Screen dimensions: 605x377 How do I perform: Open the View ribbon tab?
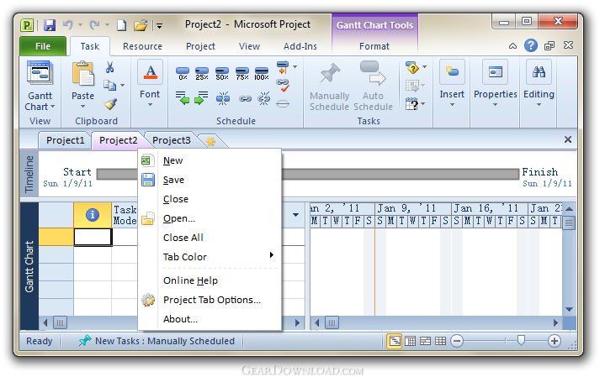pyautogui.click(x=249, y=46)
